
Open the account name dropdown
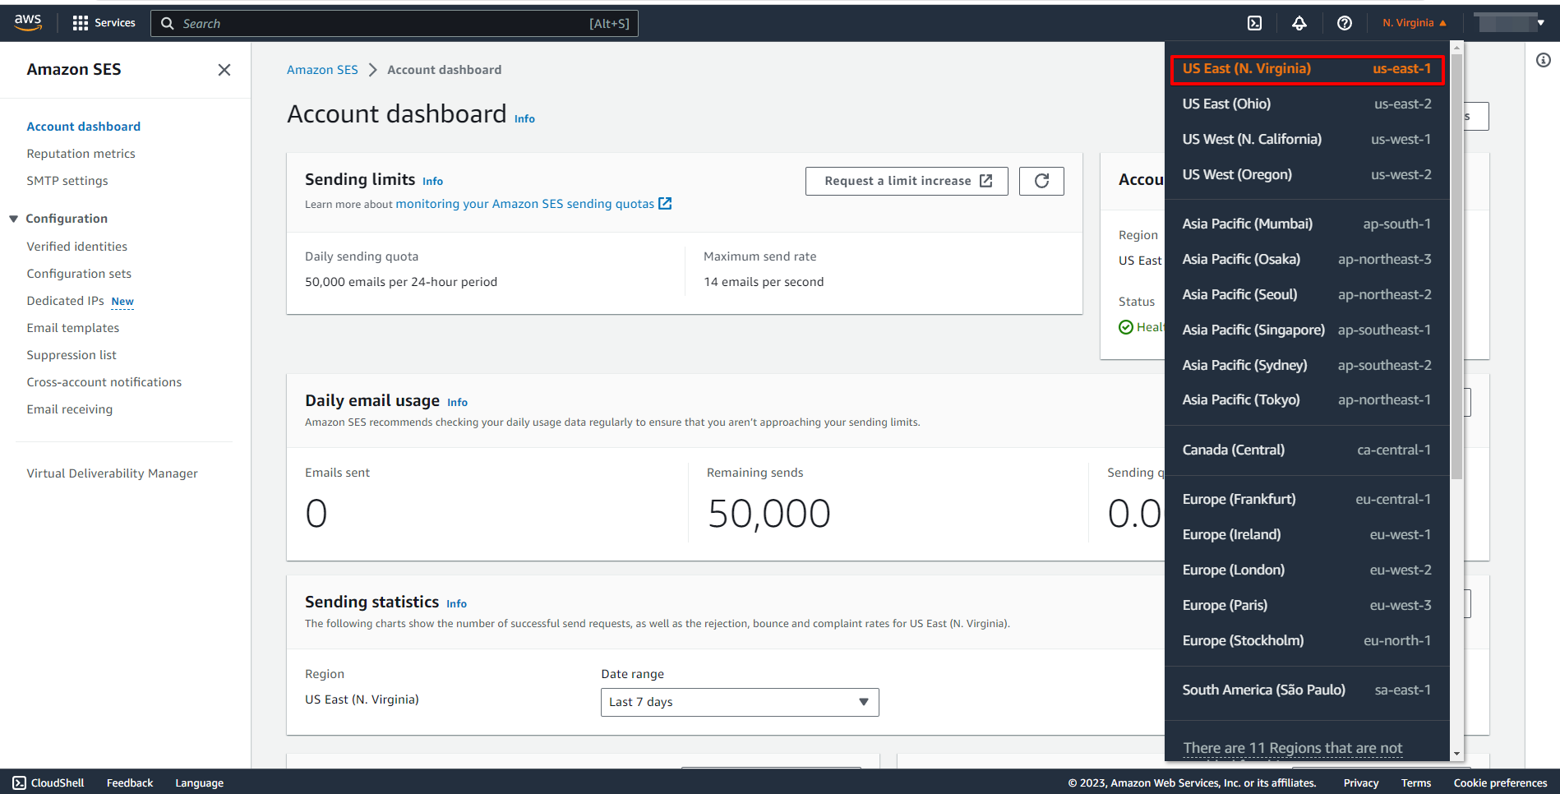click(1510, 23)
